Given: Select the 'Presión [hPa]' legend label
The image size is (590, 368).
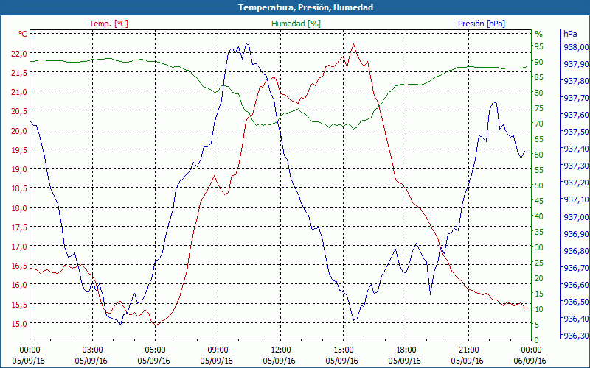Looking at the screenshot, I should click(x=482, y=24).
